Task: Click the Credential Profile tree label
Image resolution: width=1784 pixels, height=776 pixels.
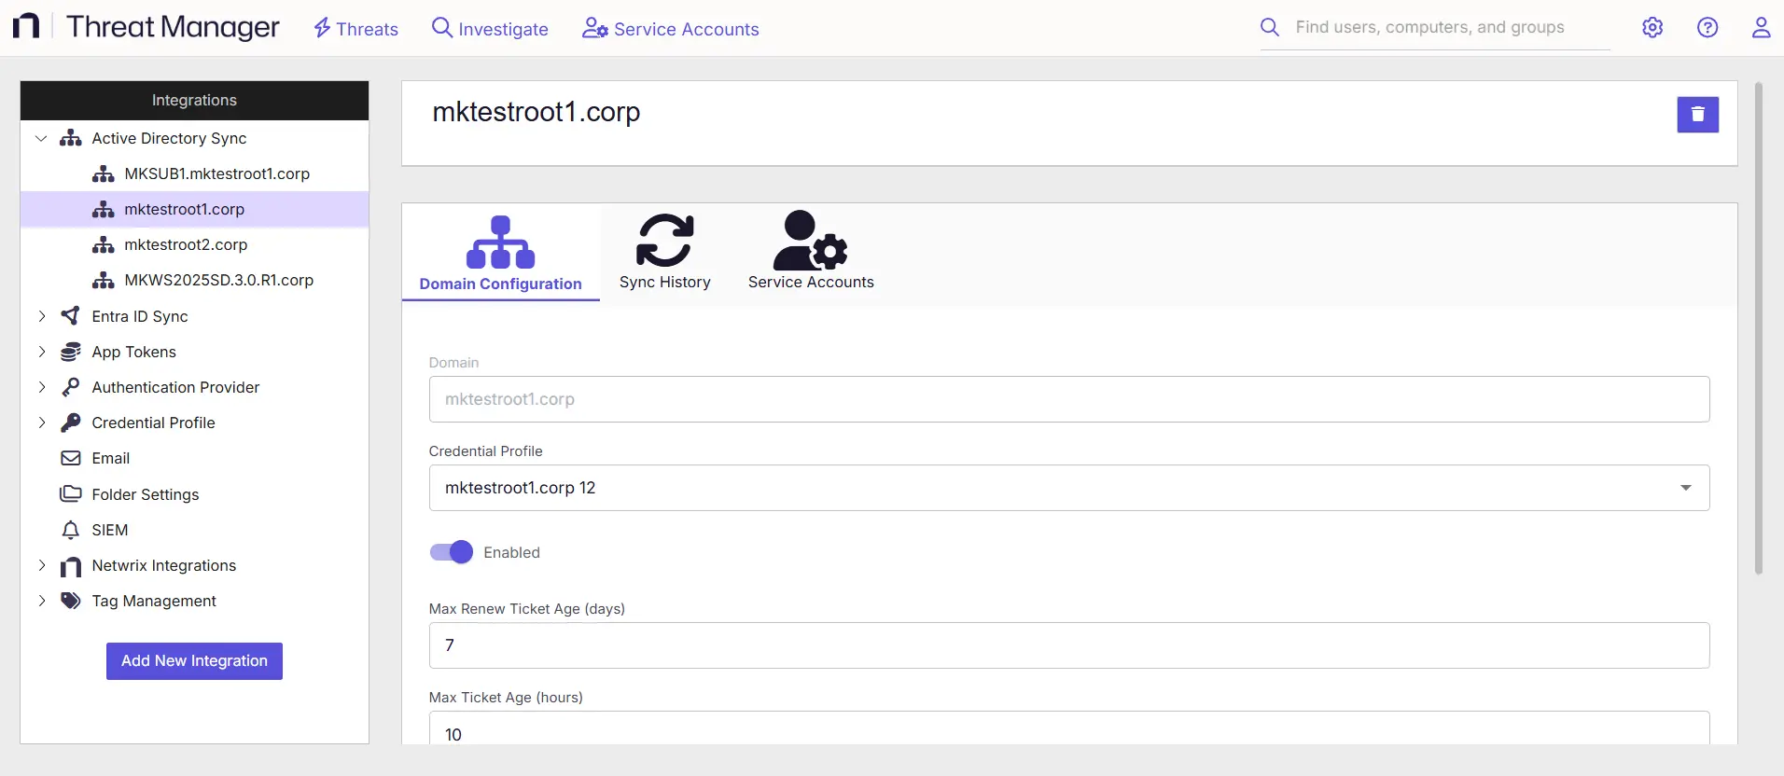Action: [x=153, y=423]
